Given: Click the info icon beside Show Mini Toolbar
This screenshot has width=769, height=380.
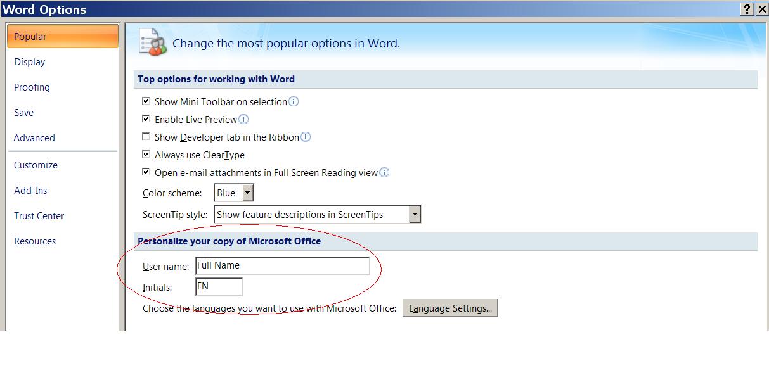Looking at the screenshot, I should click(x=294, y=101).
